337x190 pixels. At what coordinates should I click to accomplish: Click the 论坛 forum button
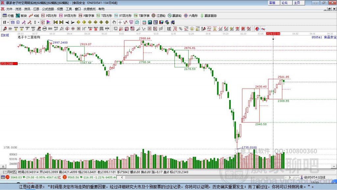[286, 3]
